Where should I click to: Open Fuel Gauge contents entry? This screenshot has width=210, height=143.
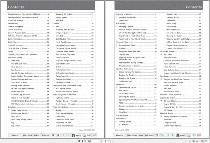30,70
